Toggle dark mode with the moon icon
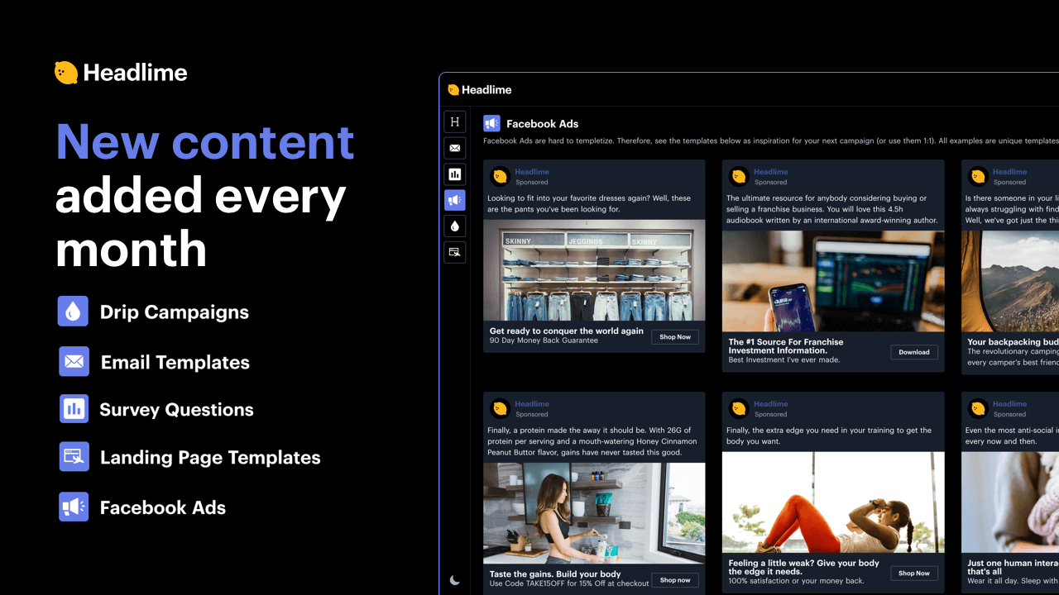1059x595 pixels. tap(454, 580)
